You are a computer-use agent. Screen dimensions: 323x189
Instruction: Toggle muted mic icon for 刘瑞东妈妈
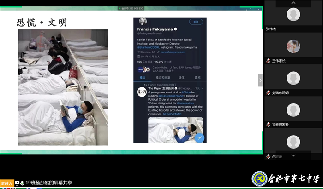[x=268, y=92]
